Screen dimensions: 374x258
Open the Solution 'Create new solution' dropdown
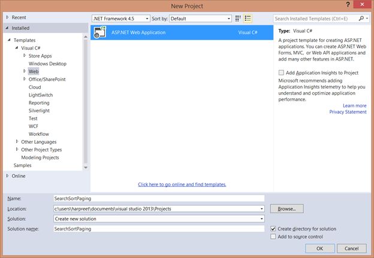[262, 218]
